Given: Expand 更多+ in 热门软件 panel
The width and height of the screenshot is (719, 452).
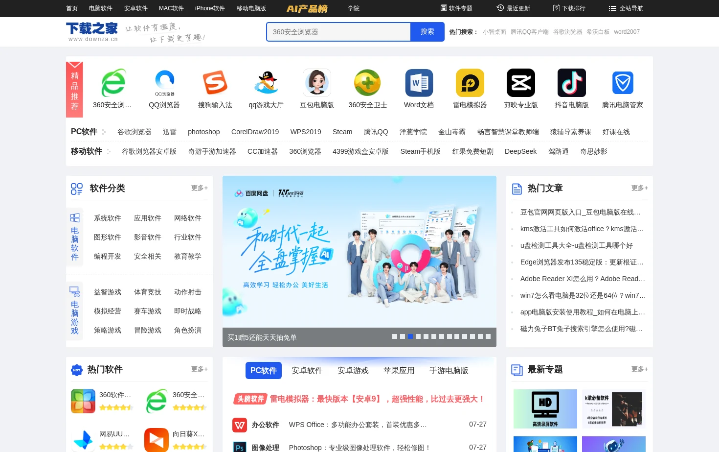Looking at the screenshot, I should 200,369.
